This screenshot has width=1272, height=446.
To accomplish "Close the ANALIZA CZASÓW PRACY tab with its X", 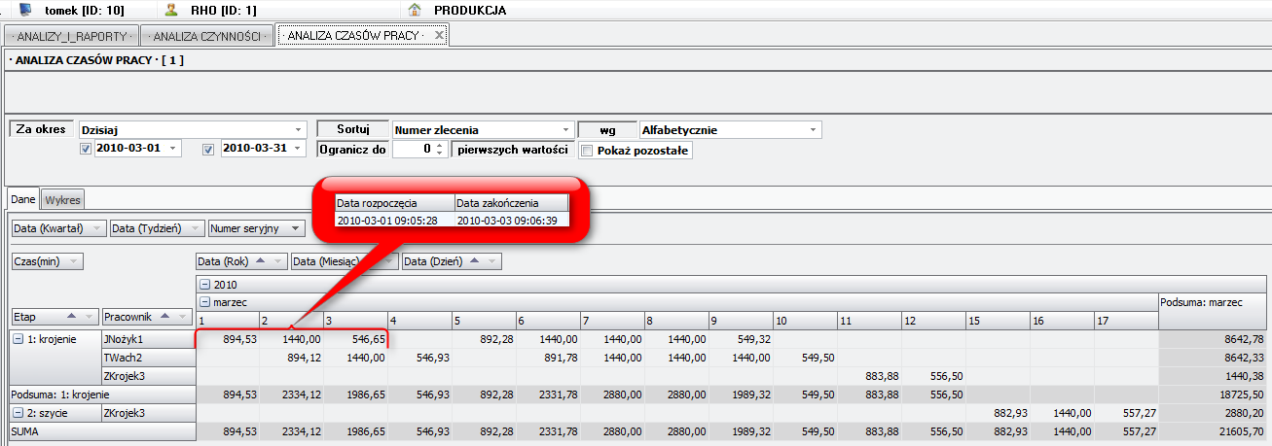I will point(439,35).
